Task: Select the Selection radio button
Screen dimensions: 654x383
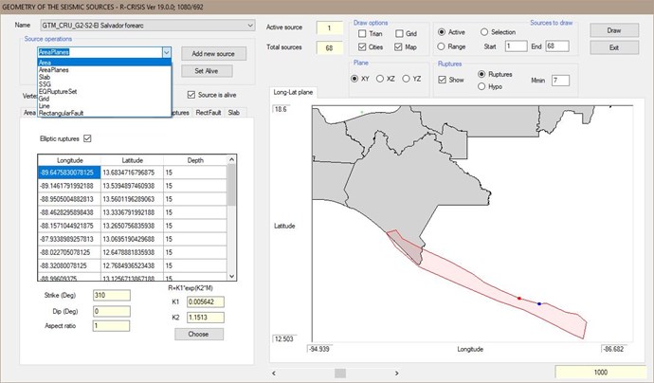Action: [484, 32]
